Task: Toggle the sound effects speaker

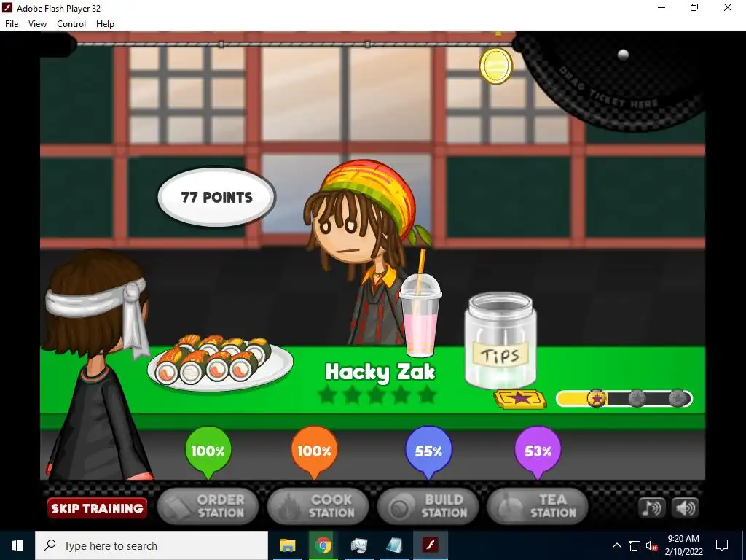Action: tap(685, 507)
